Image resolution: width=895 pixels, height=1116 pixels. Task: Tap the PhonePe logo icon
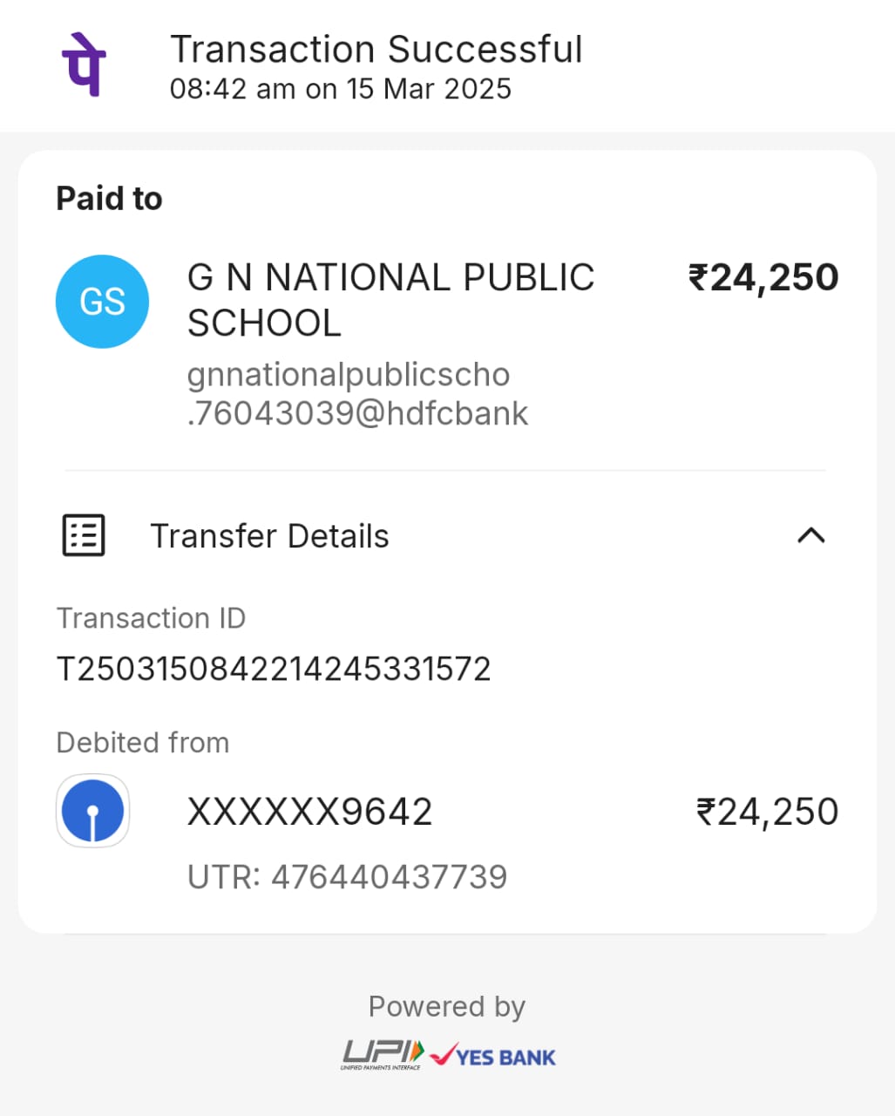[x=84, y=65]
